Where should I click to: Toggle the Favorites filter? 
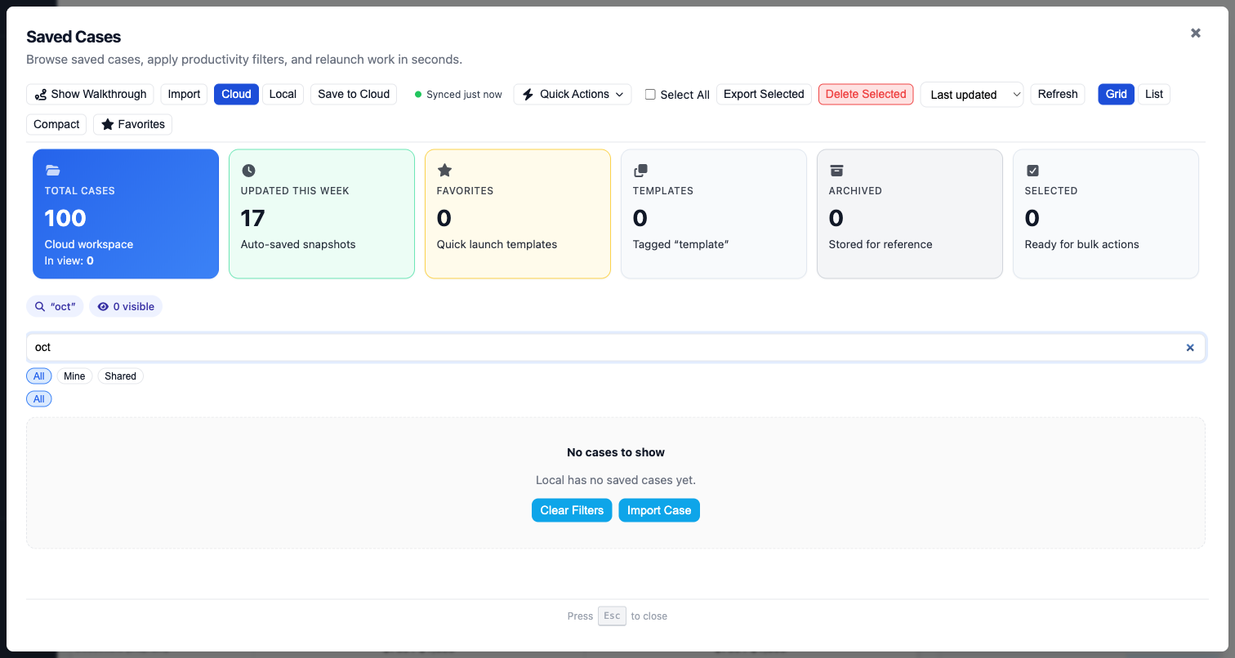click(x=132, y=124)
